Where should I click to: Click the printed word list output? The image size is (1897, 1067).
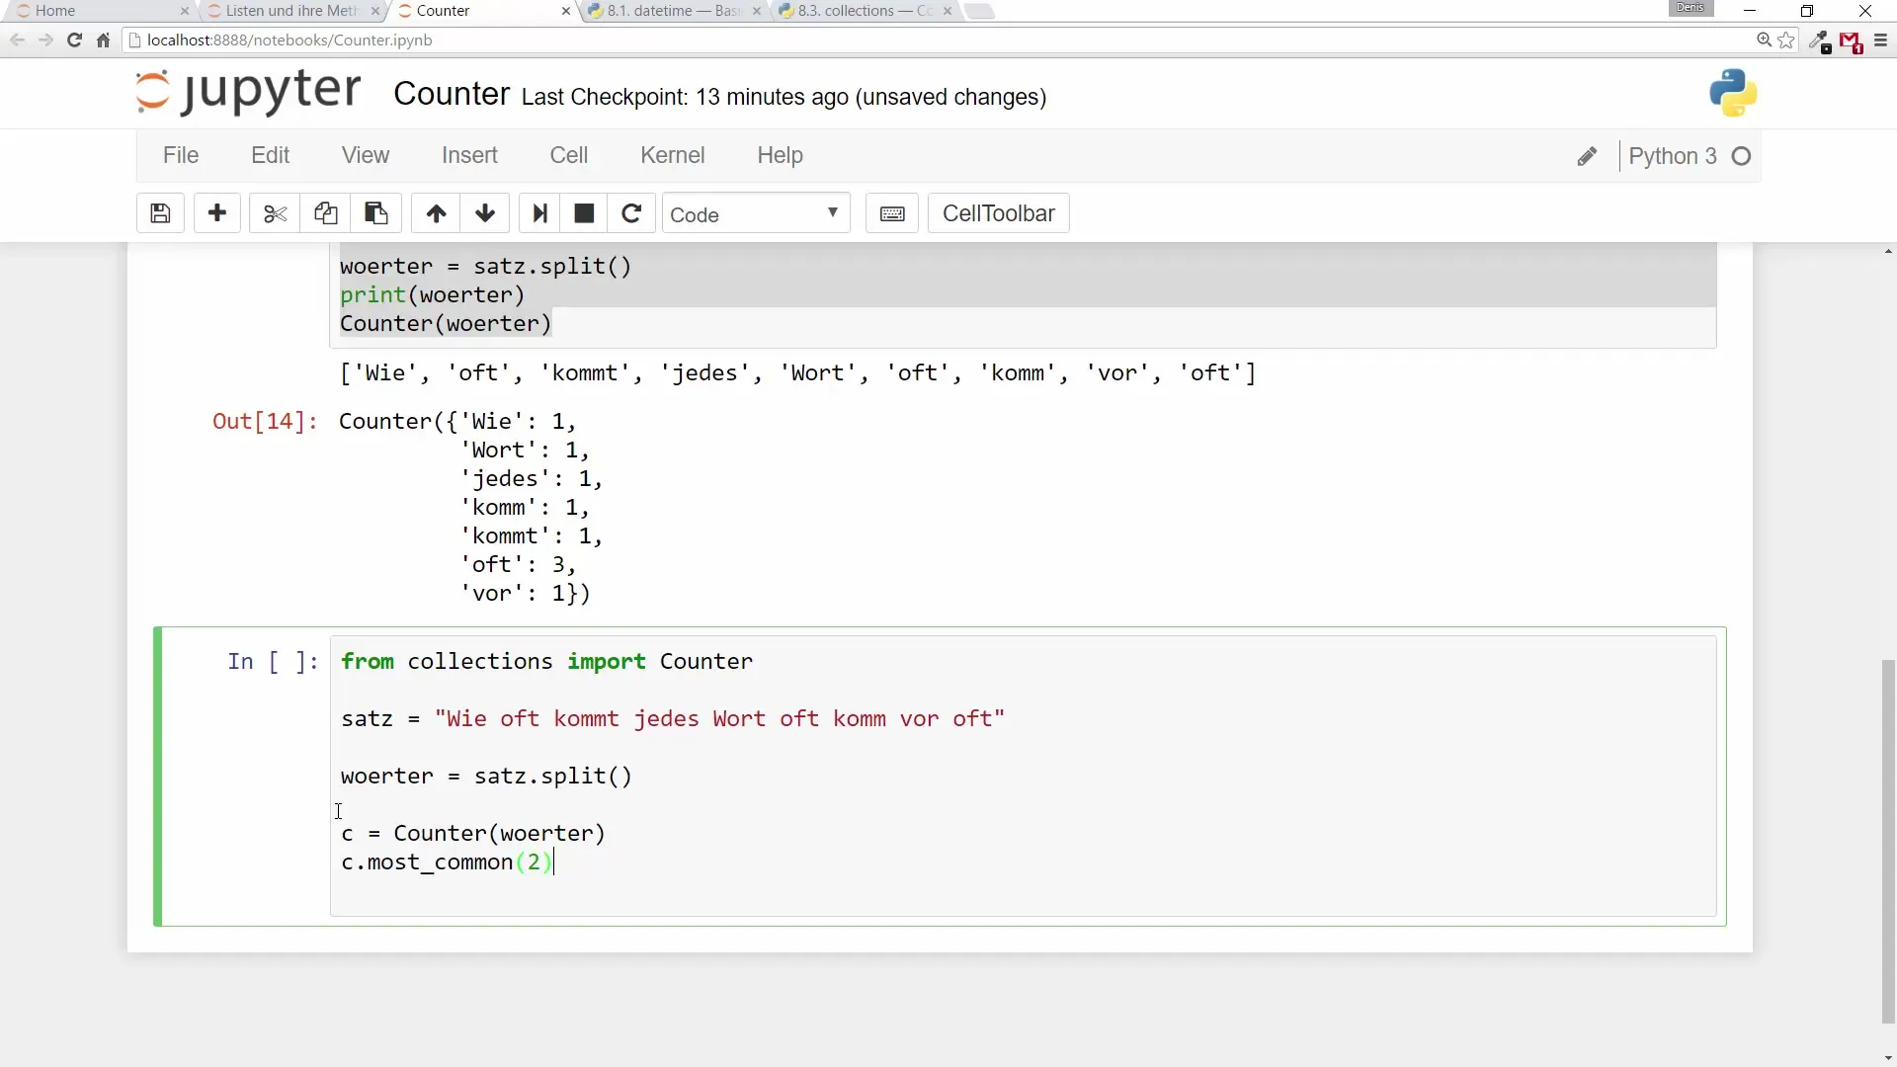(797, 372)
